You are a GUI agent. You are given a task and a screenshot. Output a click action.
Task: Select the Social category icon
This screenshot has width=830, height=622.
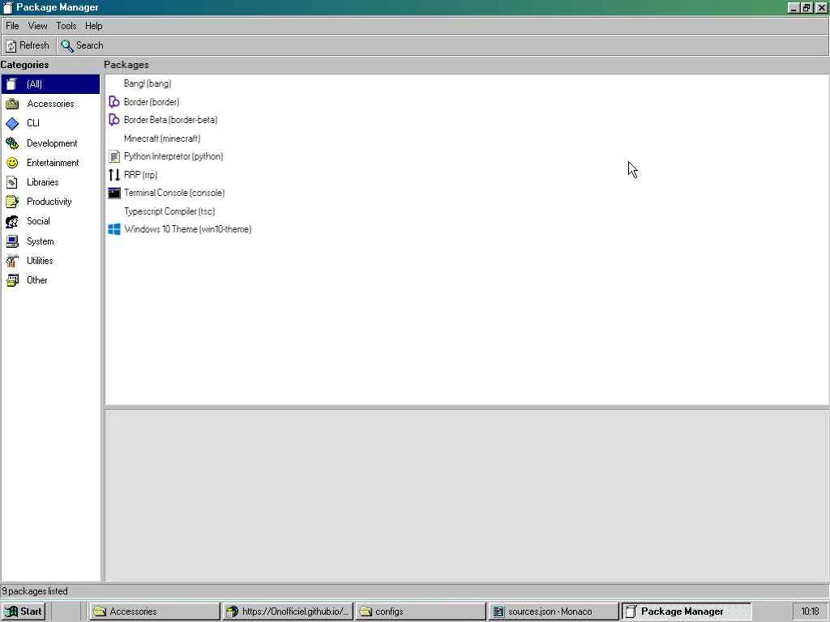pos(11,222)
